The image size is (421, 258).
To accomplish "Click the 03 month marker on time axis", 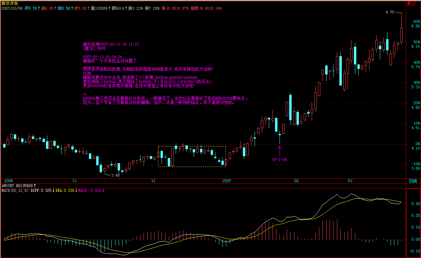I will coord(350,181).
